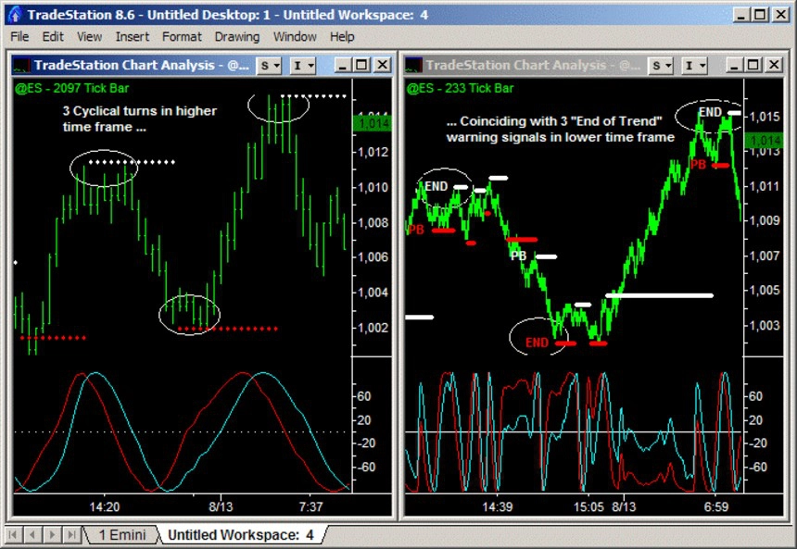Open the Help menu
The image size is (797, 549).
pos(342,37)
